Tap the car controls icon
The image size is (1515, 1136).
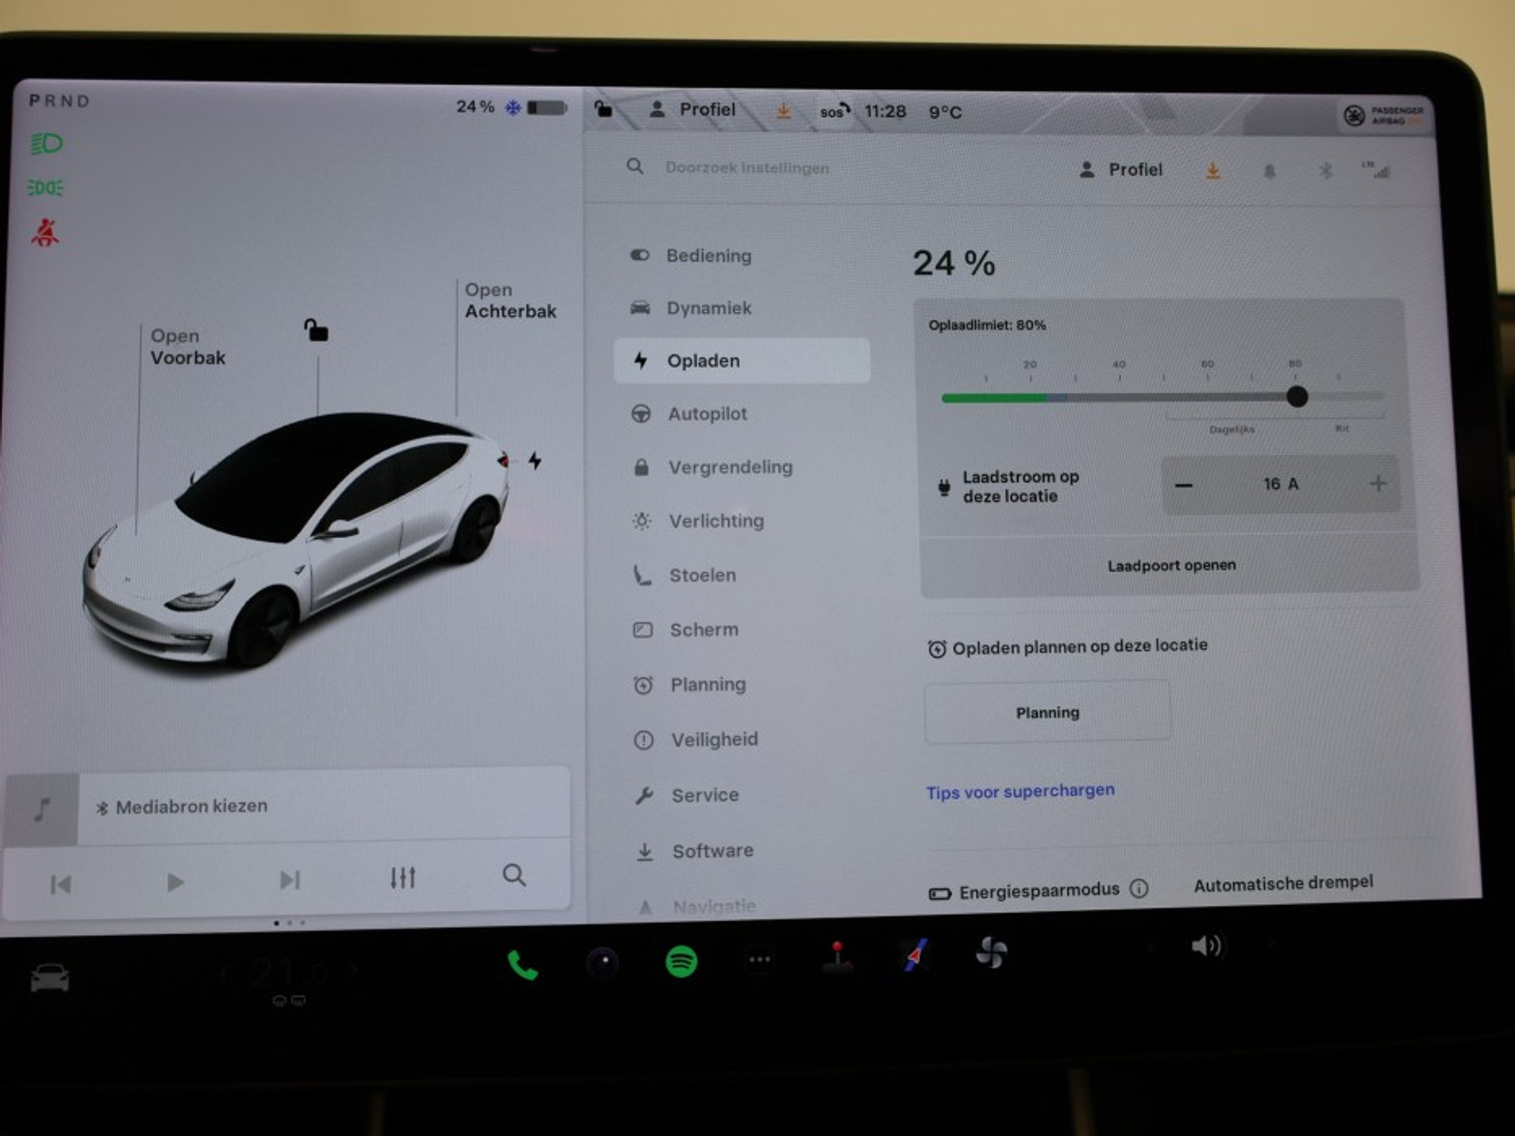click(50, 977)
